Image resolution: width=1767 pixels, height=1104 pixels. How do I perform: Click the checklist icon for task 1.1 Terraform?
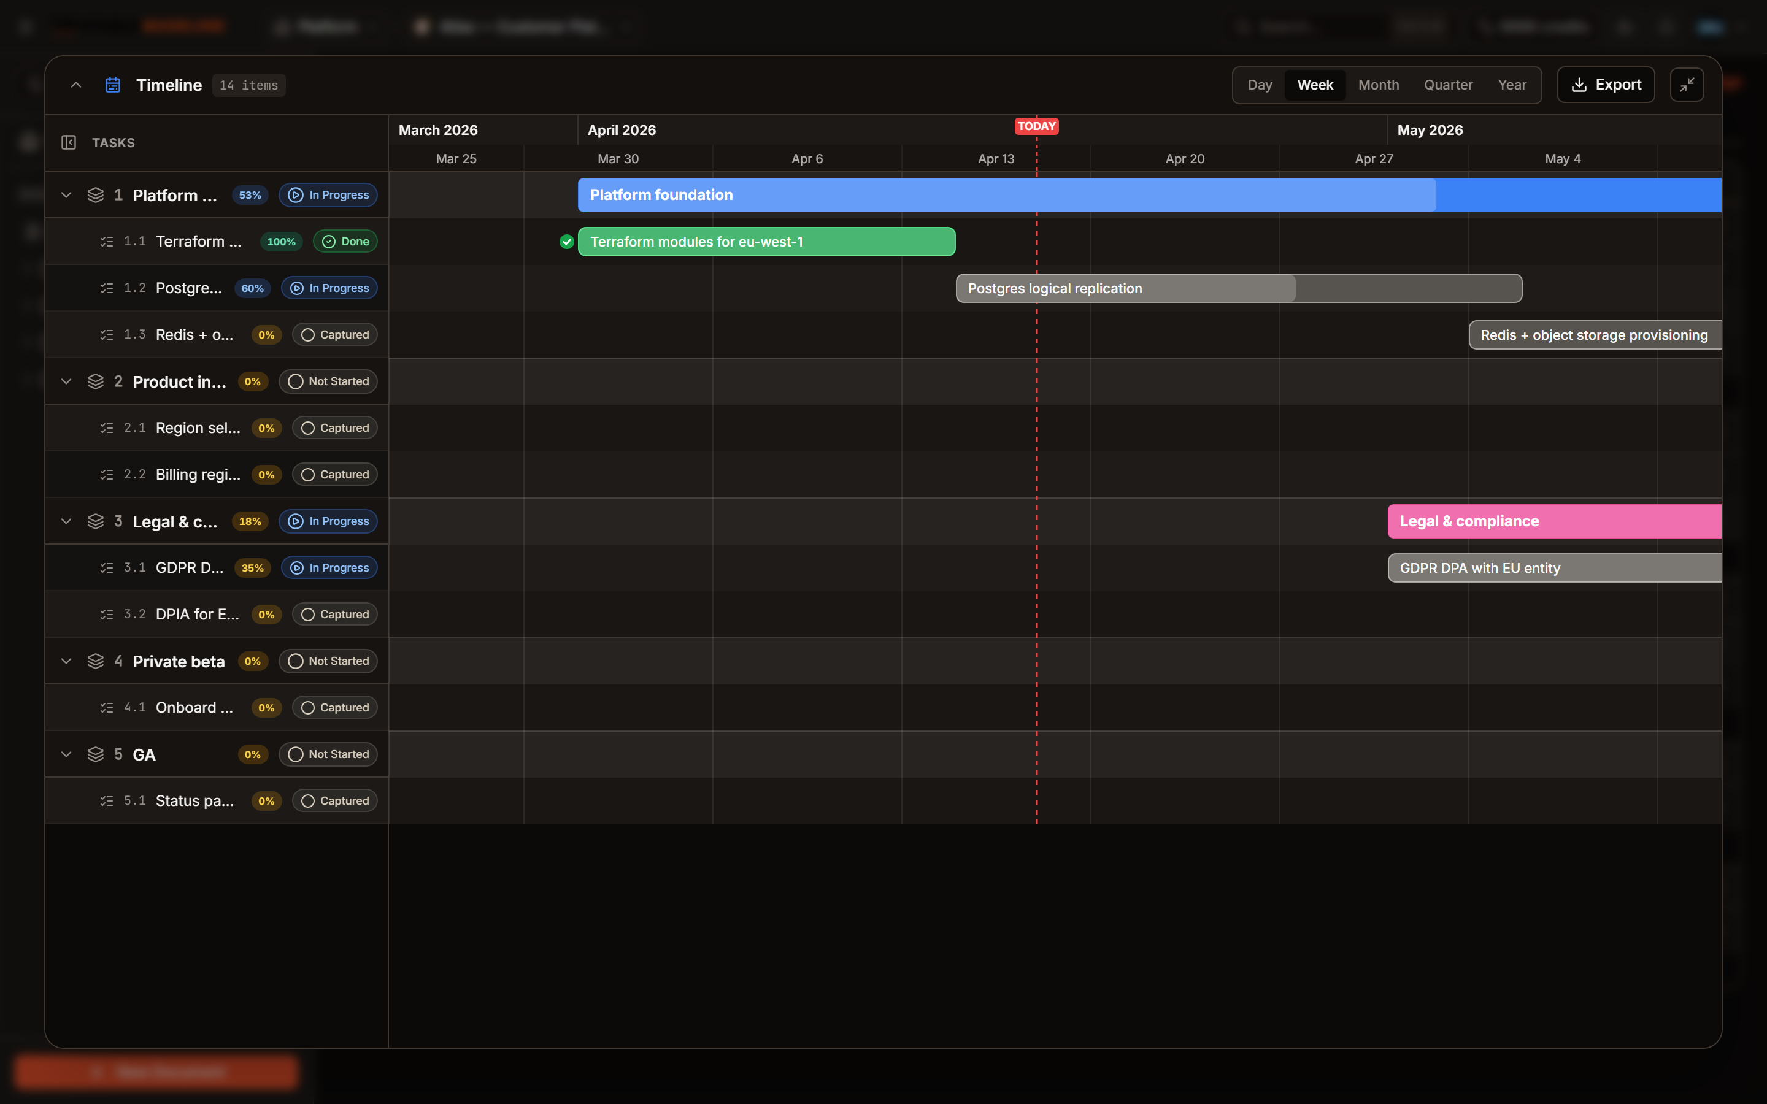(107, 242)
